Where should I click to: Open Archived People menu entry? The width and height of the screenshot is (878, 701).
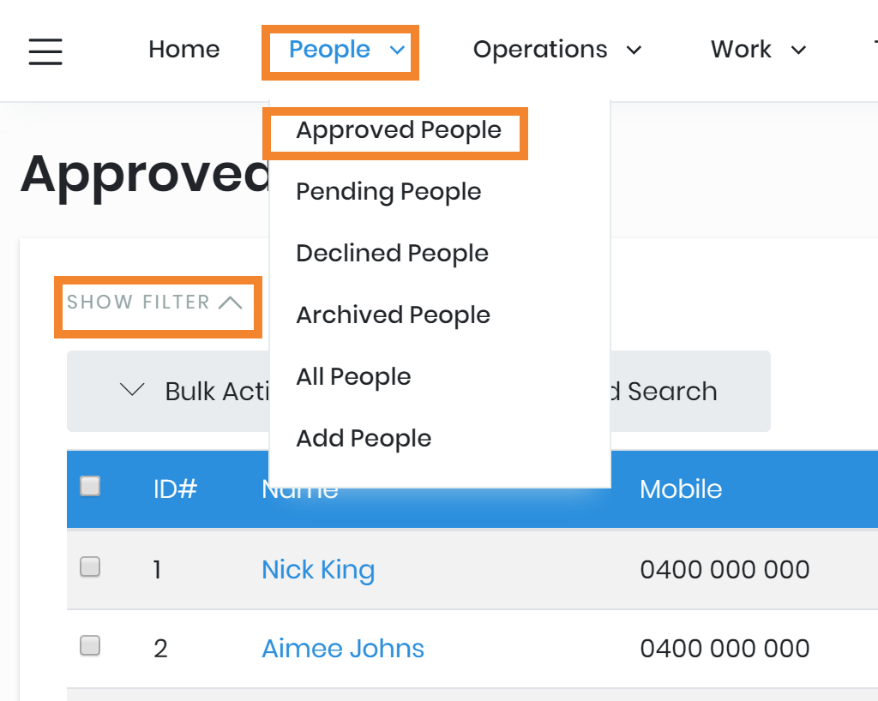393,315
